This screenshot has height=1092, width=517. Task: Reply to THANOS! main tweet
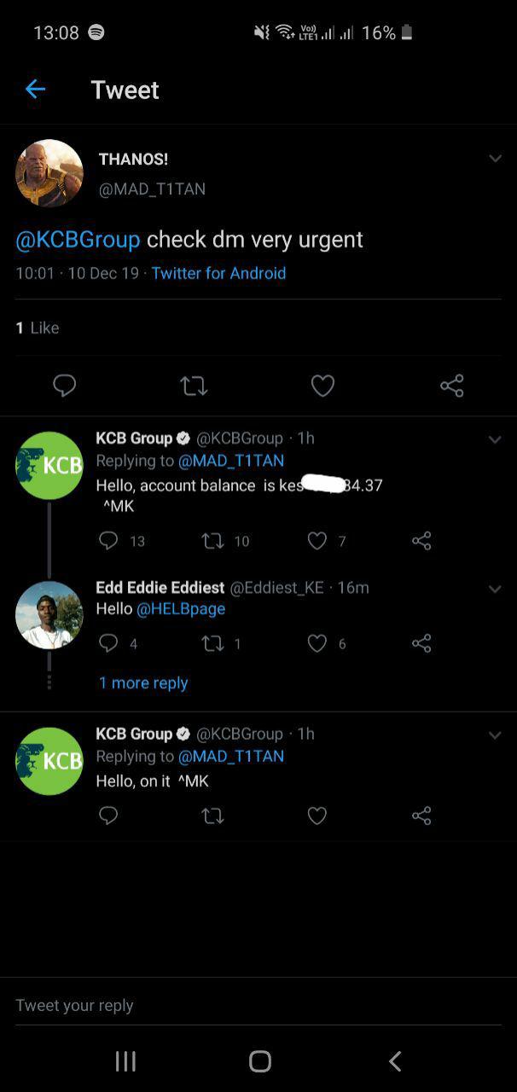[65, 386]
